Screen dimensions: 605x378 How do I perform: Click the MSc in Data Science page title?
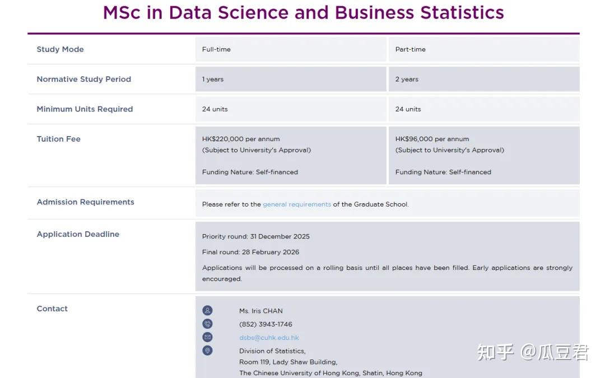click(303, 12)
